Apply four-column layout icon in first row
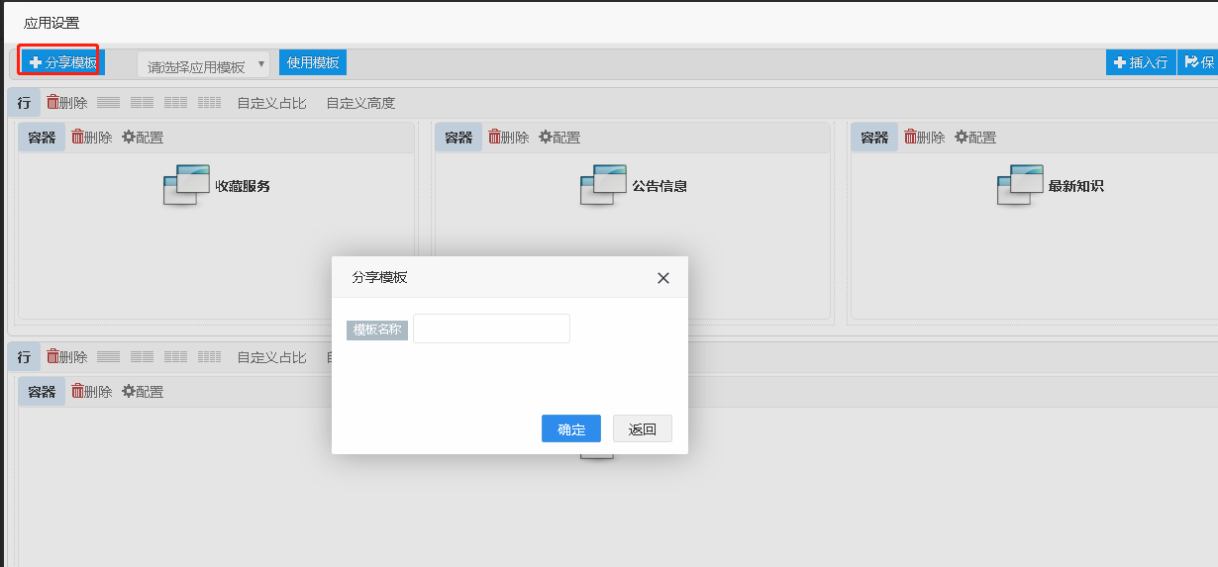1218x567 pixels. 209,103
